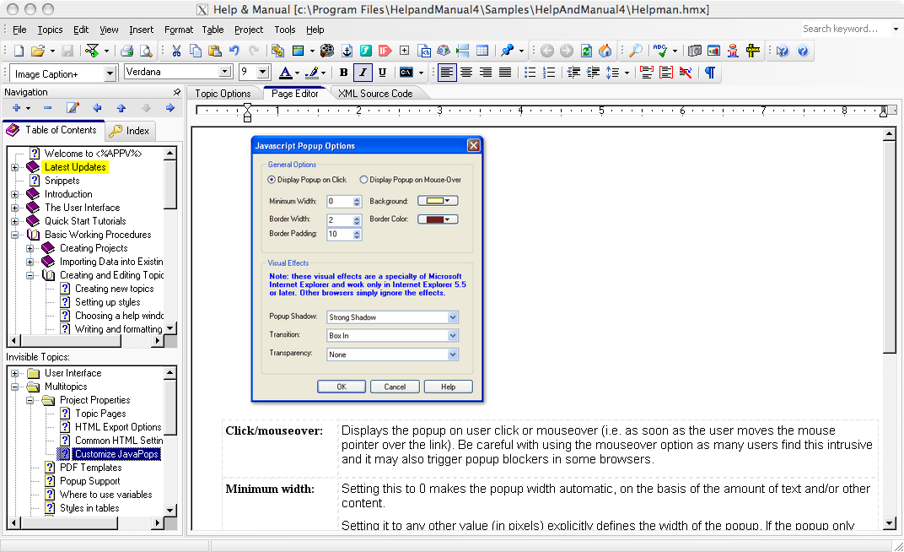Click the Insert Movie toolbar icon

(x=326, y=50)
